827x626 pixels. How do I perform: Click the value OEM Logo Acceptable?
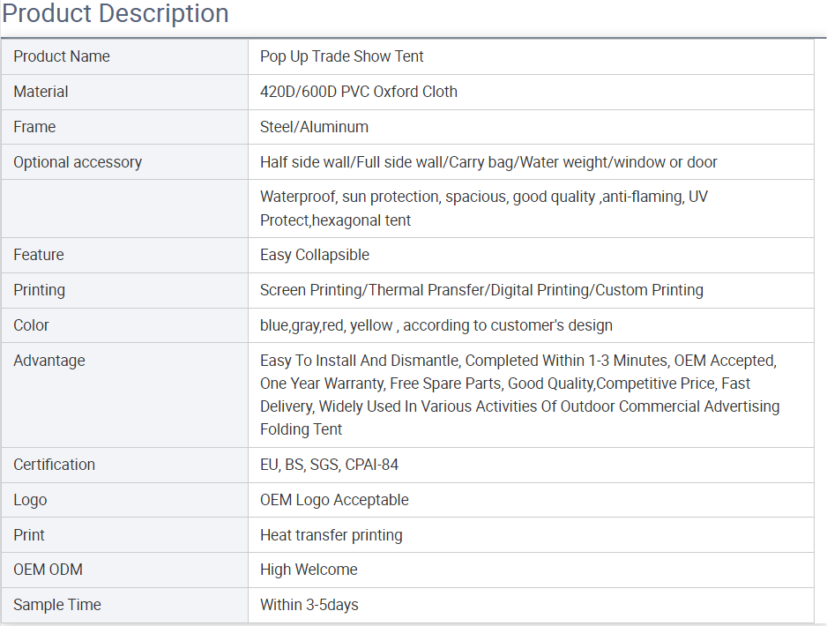click(x=334, y=500)
